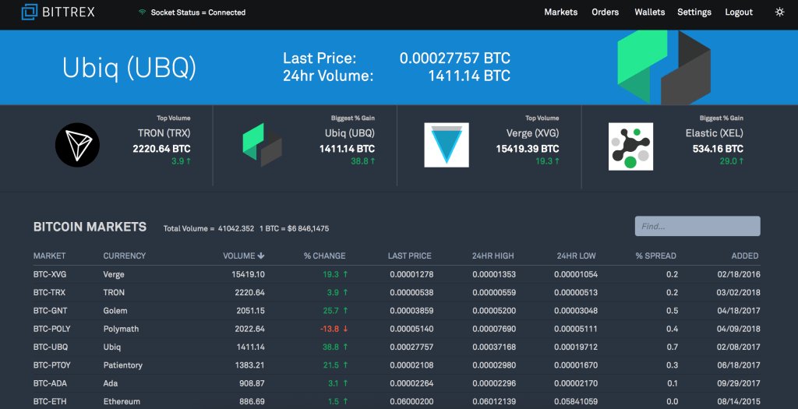Click the green up arrow in Verge row

coord(345,274)
